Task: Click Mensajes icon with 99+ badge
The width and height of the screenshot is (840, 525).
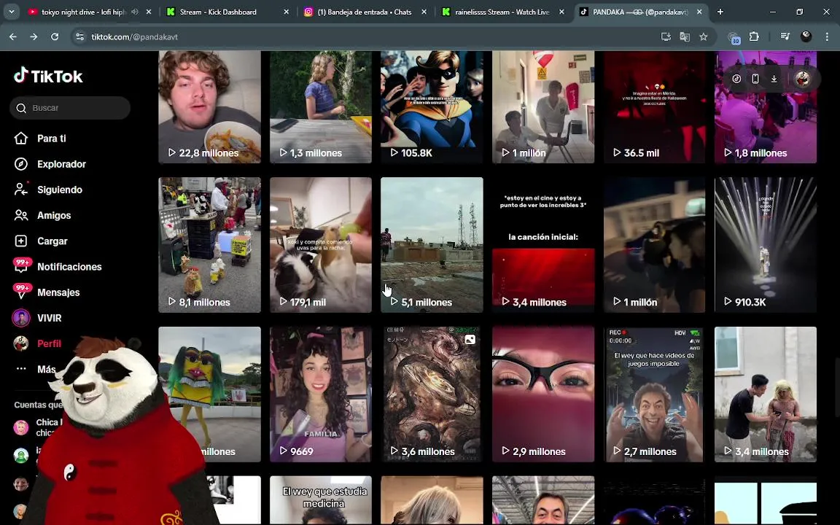Action: pos(21,292)
